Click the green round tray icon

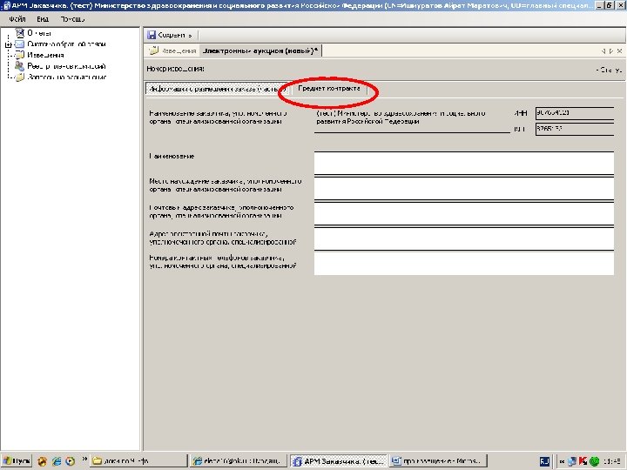coord(594,461)
